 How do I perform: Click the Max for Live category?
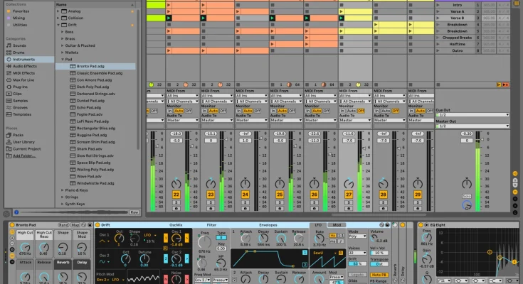(x=24, y=80)
